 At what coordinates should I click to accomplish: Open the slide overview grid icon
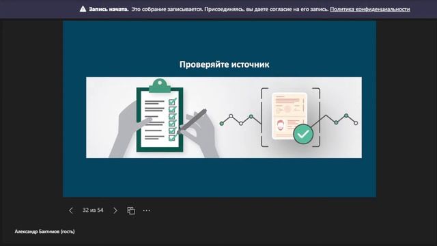pos(131,210)
